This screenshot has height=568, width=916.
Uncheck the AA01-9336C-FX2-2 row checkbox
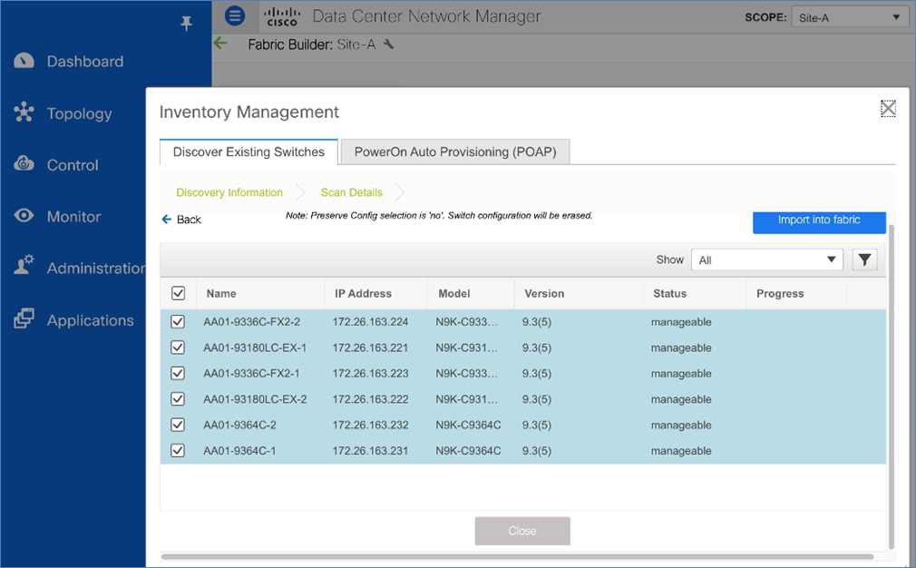pyautogui.click(x=178, y=322)
